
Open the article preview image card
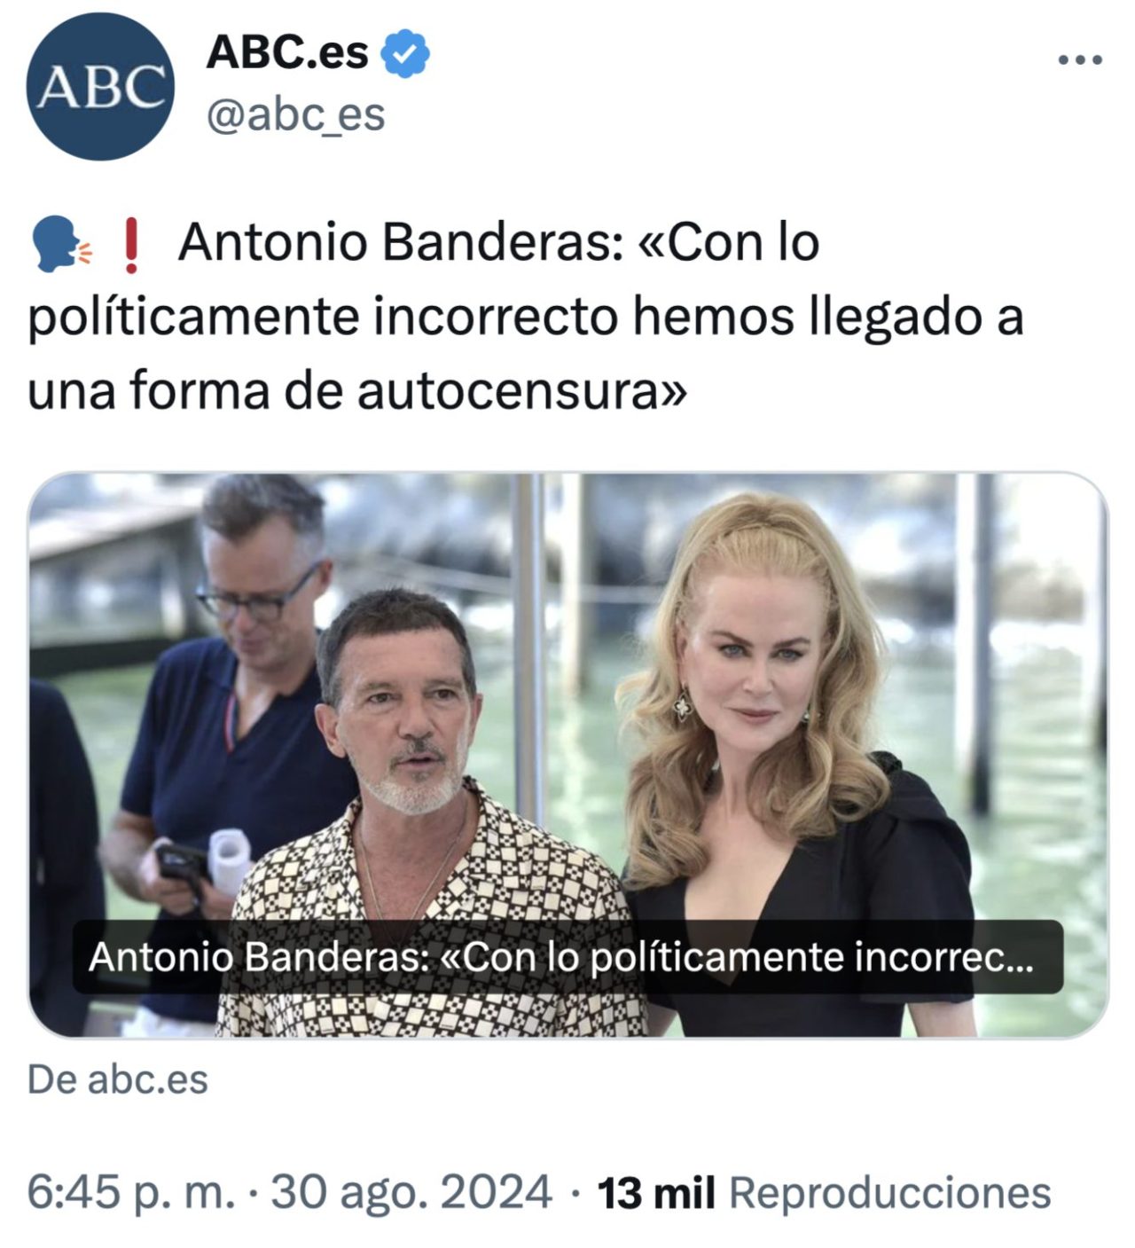pos(568,755)
